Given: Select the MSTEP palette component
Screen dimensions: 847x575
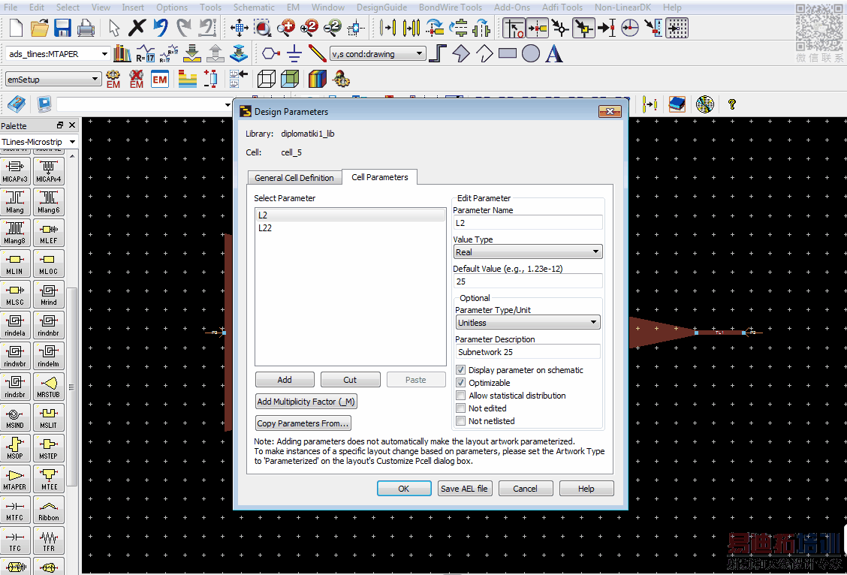Looking at the screenshot, I should pyautogui.click(x=49, y=449).
